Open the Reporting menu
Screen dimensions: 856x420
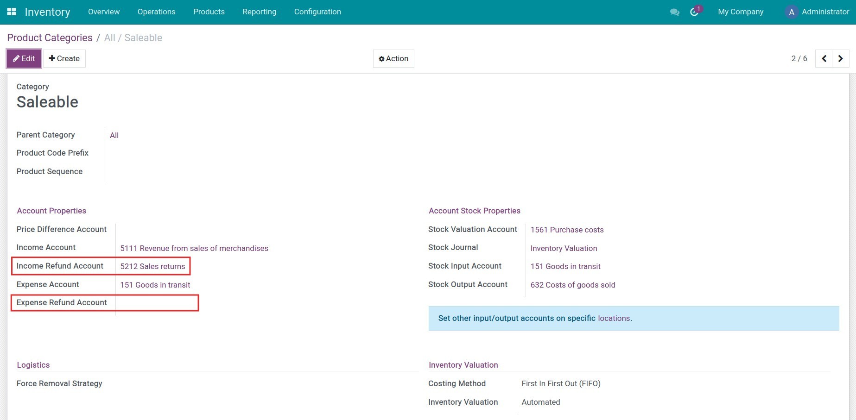pyautogui.click(x=259, y=12)
